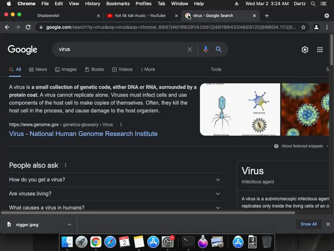Open Calendar from the Dock
Viewport: 334px width, 251px height.
pos(124,242)
